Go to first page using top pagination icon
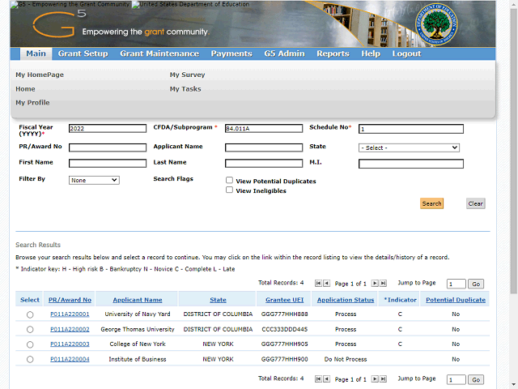Viewport: 518px width, 389px height. [x=317, y=283]
